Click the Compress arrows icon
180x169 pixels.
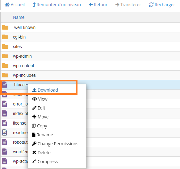click(34, 161)
